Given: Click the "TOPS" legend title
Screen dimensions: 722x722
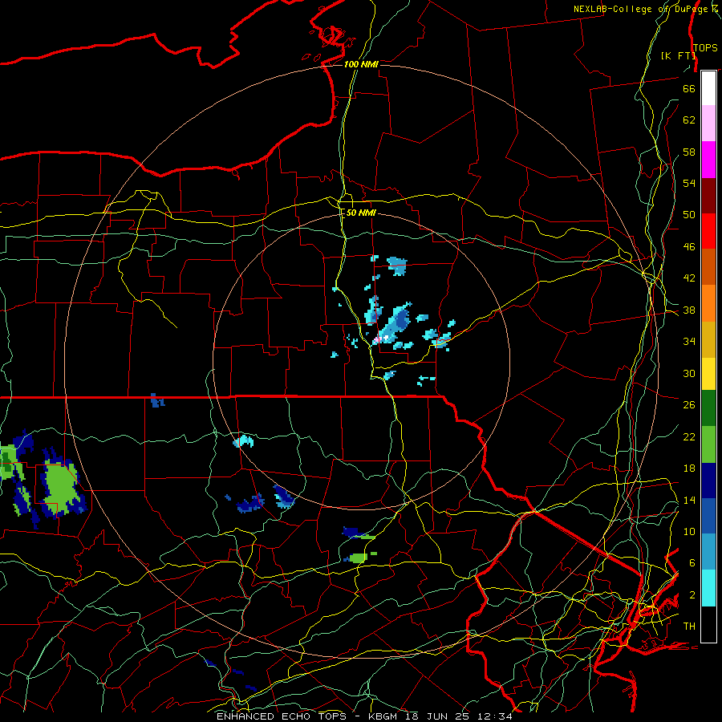Looking at the screenshot, I should point(705,47).
